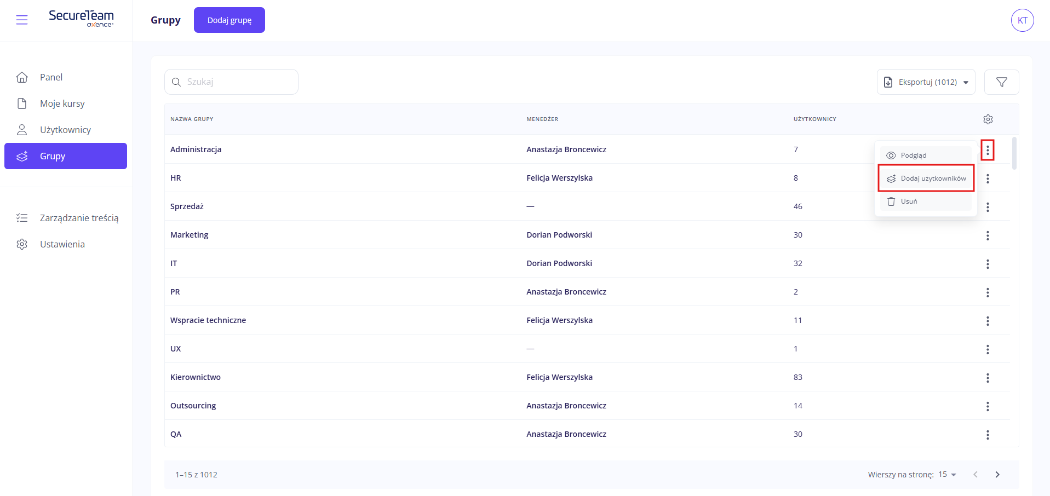
Task: Navigate to Zarządzanie treścią in the sidebar
Action: [x=79, y=218]
